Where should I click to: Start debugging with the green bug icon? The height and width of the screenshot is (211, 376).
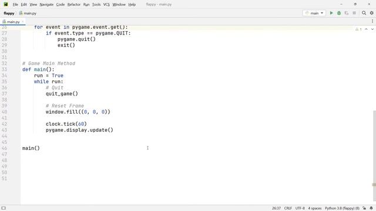tap(339, 13)
